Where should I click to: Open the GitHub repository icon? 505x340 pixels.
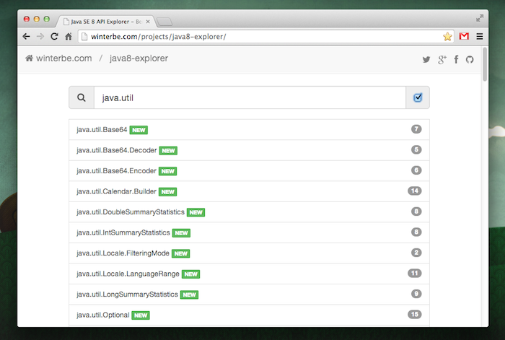click(x=470, y=59)
